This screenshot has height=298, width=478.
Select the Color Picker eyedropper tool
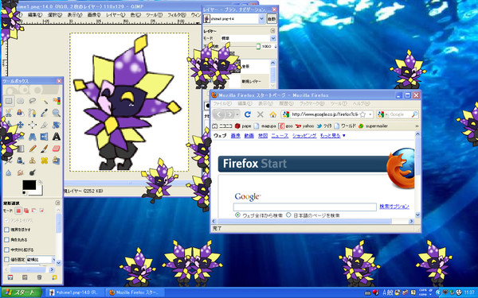click(44, 113)
